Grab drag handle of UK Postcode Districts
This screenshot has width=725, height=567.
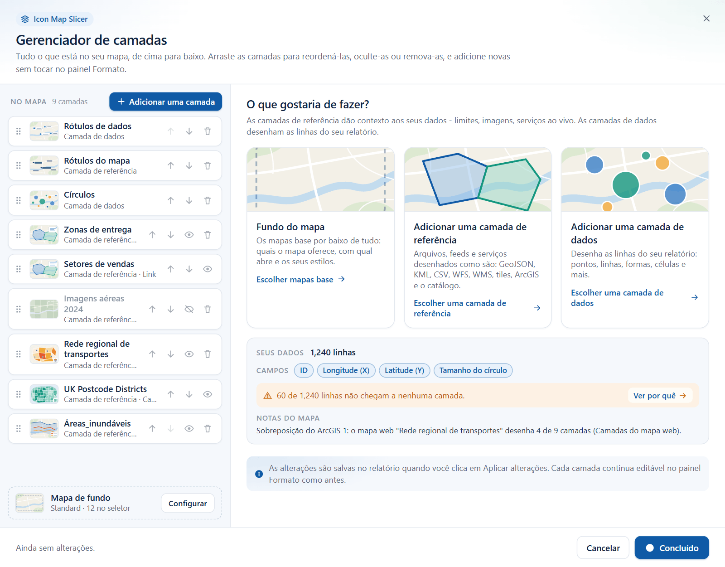tap(19, 394)
